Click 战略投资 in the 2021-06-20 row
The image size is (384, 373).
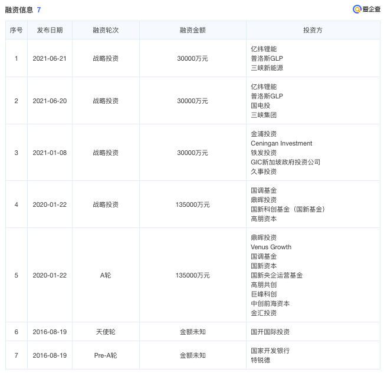pos(106,101)
